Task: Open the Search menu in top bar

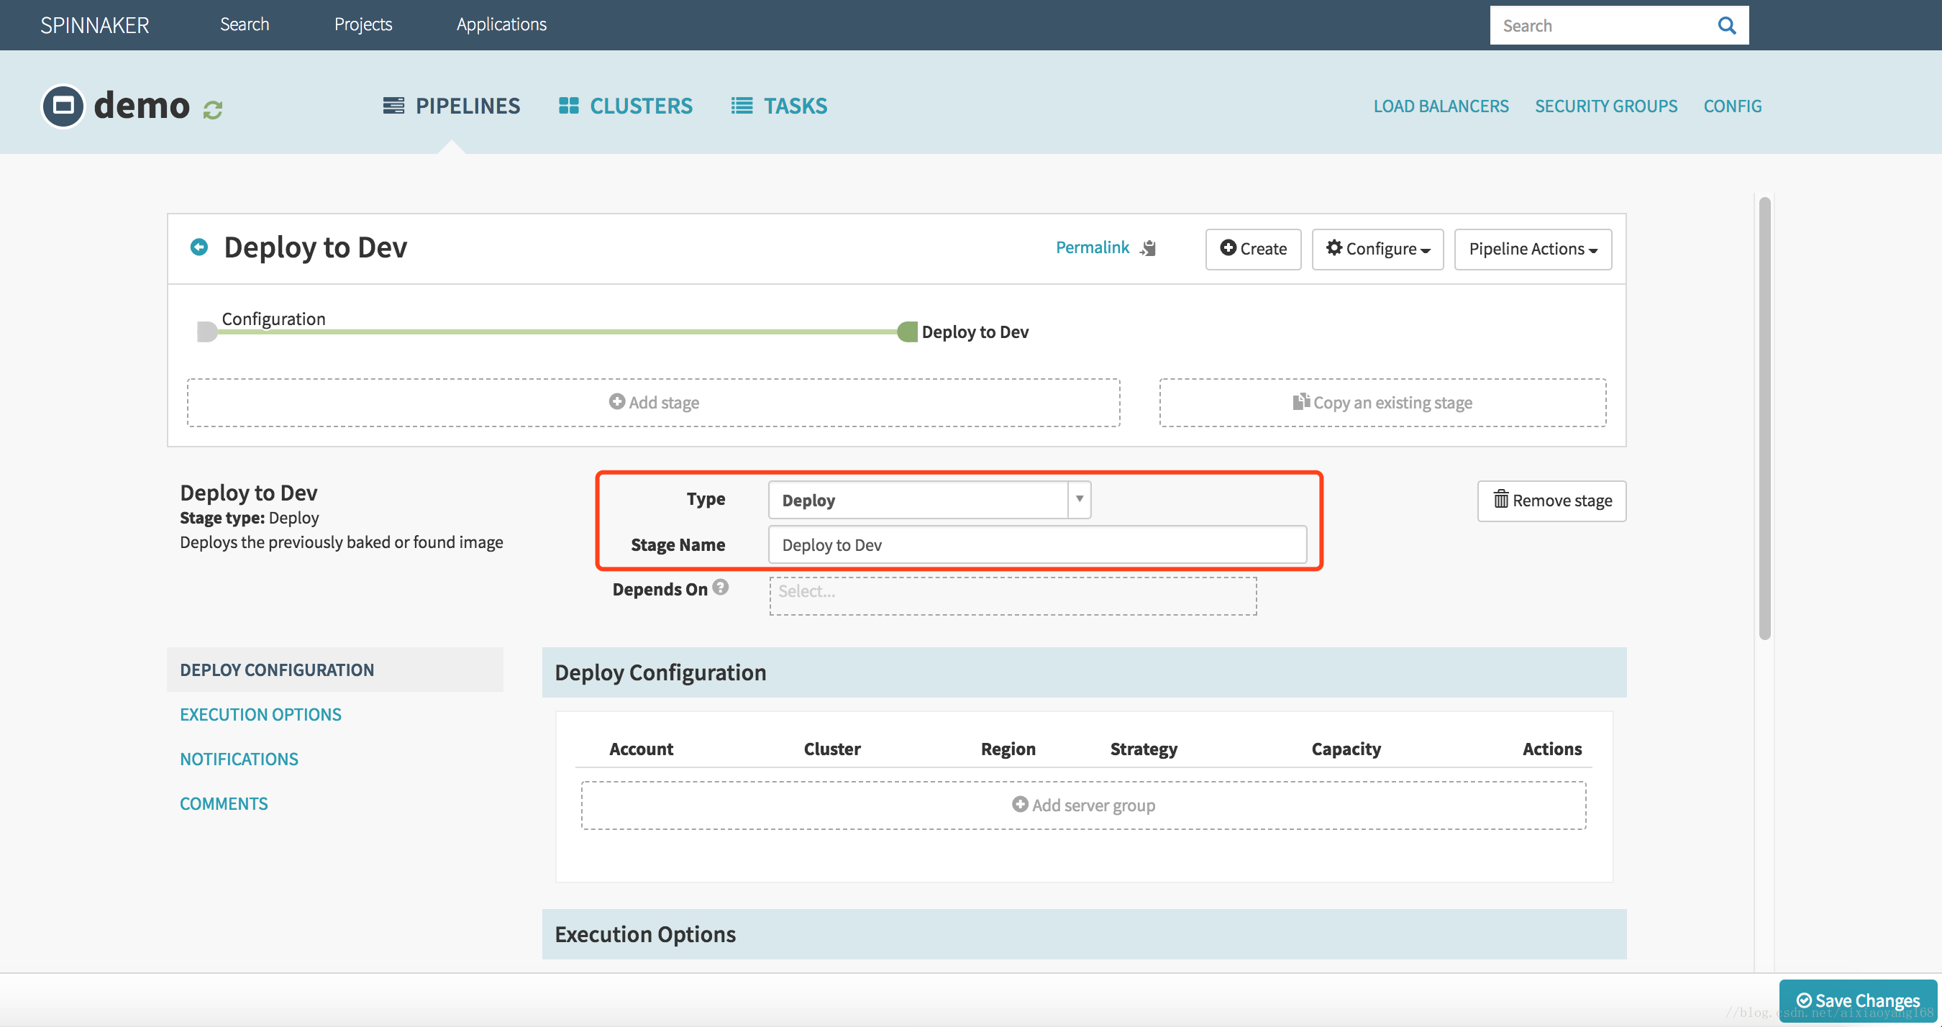Action: coord(245,24)
